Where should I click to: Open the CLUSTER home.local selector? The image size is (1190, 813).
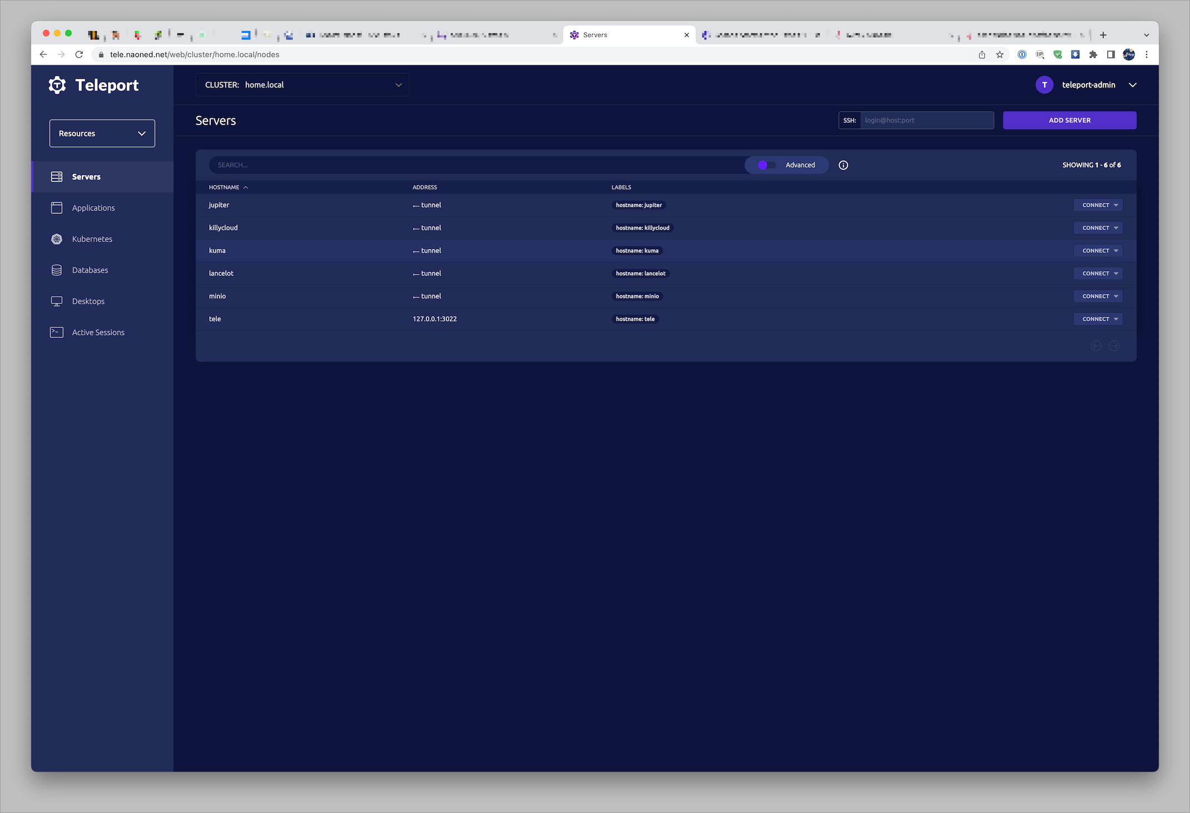tap(302, 85)
